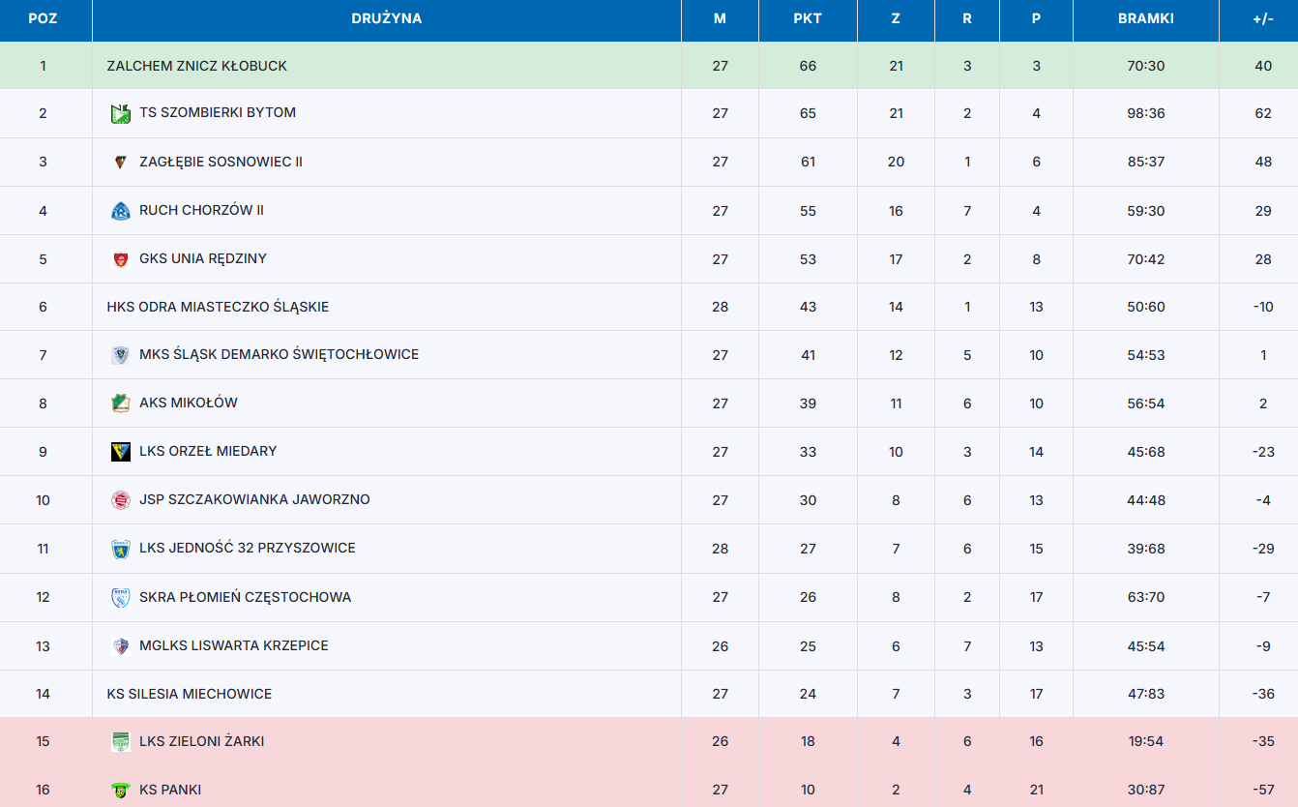This screenshot has width=1298, height=807.
Task: Click the GKS Unia Rędziny club logo
Action: tap(120, 258)
